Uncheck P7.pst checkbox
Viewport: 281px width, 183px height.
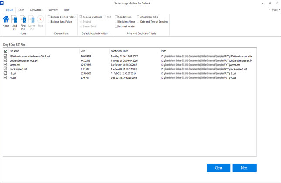pos(5,78)
